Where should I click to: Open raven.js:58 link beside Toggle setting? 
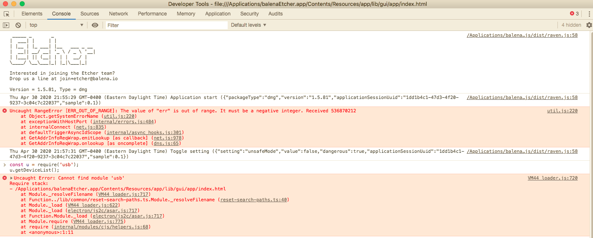522,151
